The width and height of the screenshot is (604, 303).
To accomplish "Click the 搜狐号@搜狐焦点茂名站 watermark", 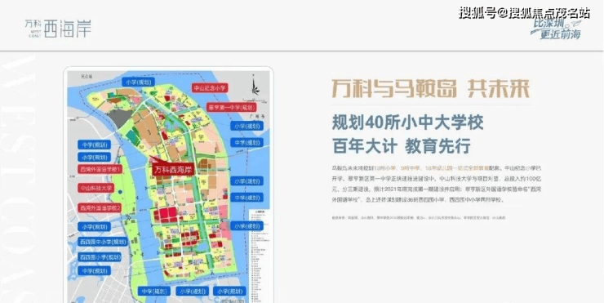I will (524, 13).
